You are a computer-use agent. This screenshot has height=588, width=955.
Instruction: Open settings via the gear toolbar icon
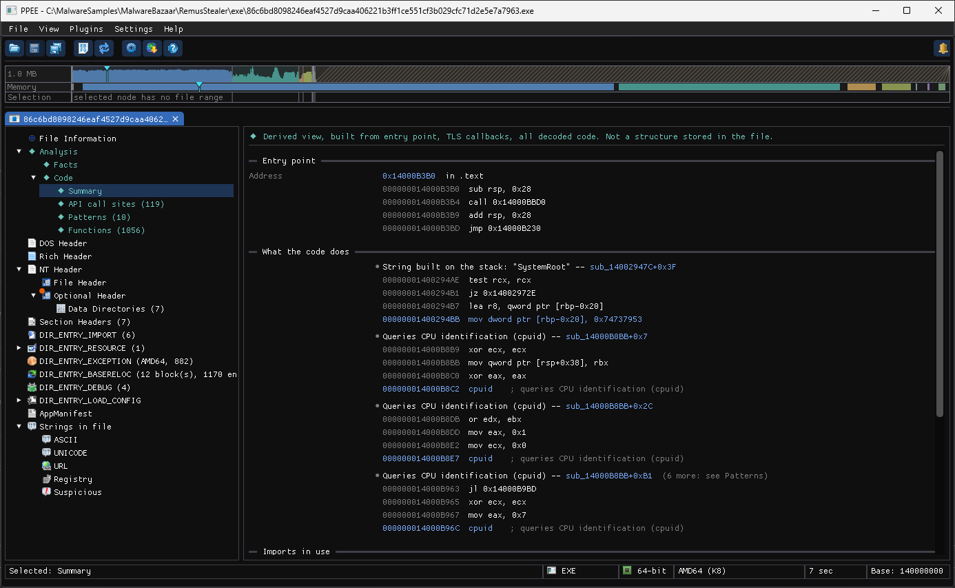point(131,48)
